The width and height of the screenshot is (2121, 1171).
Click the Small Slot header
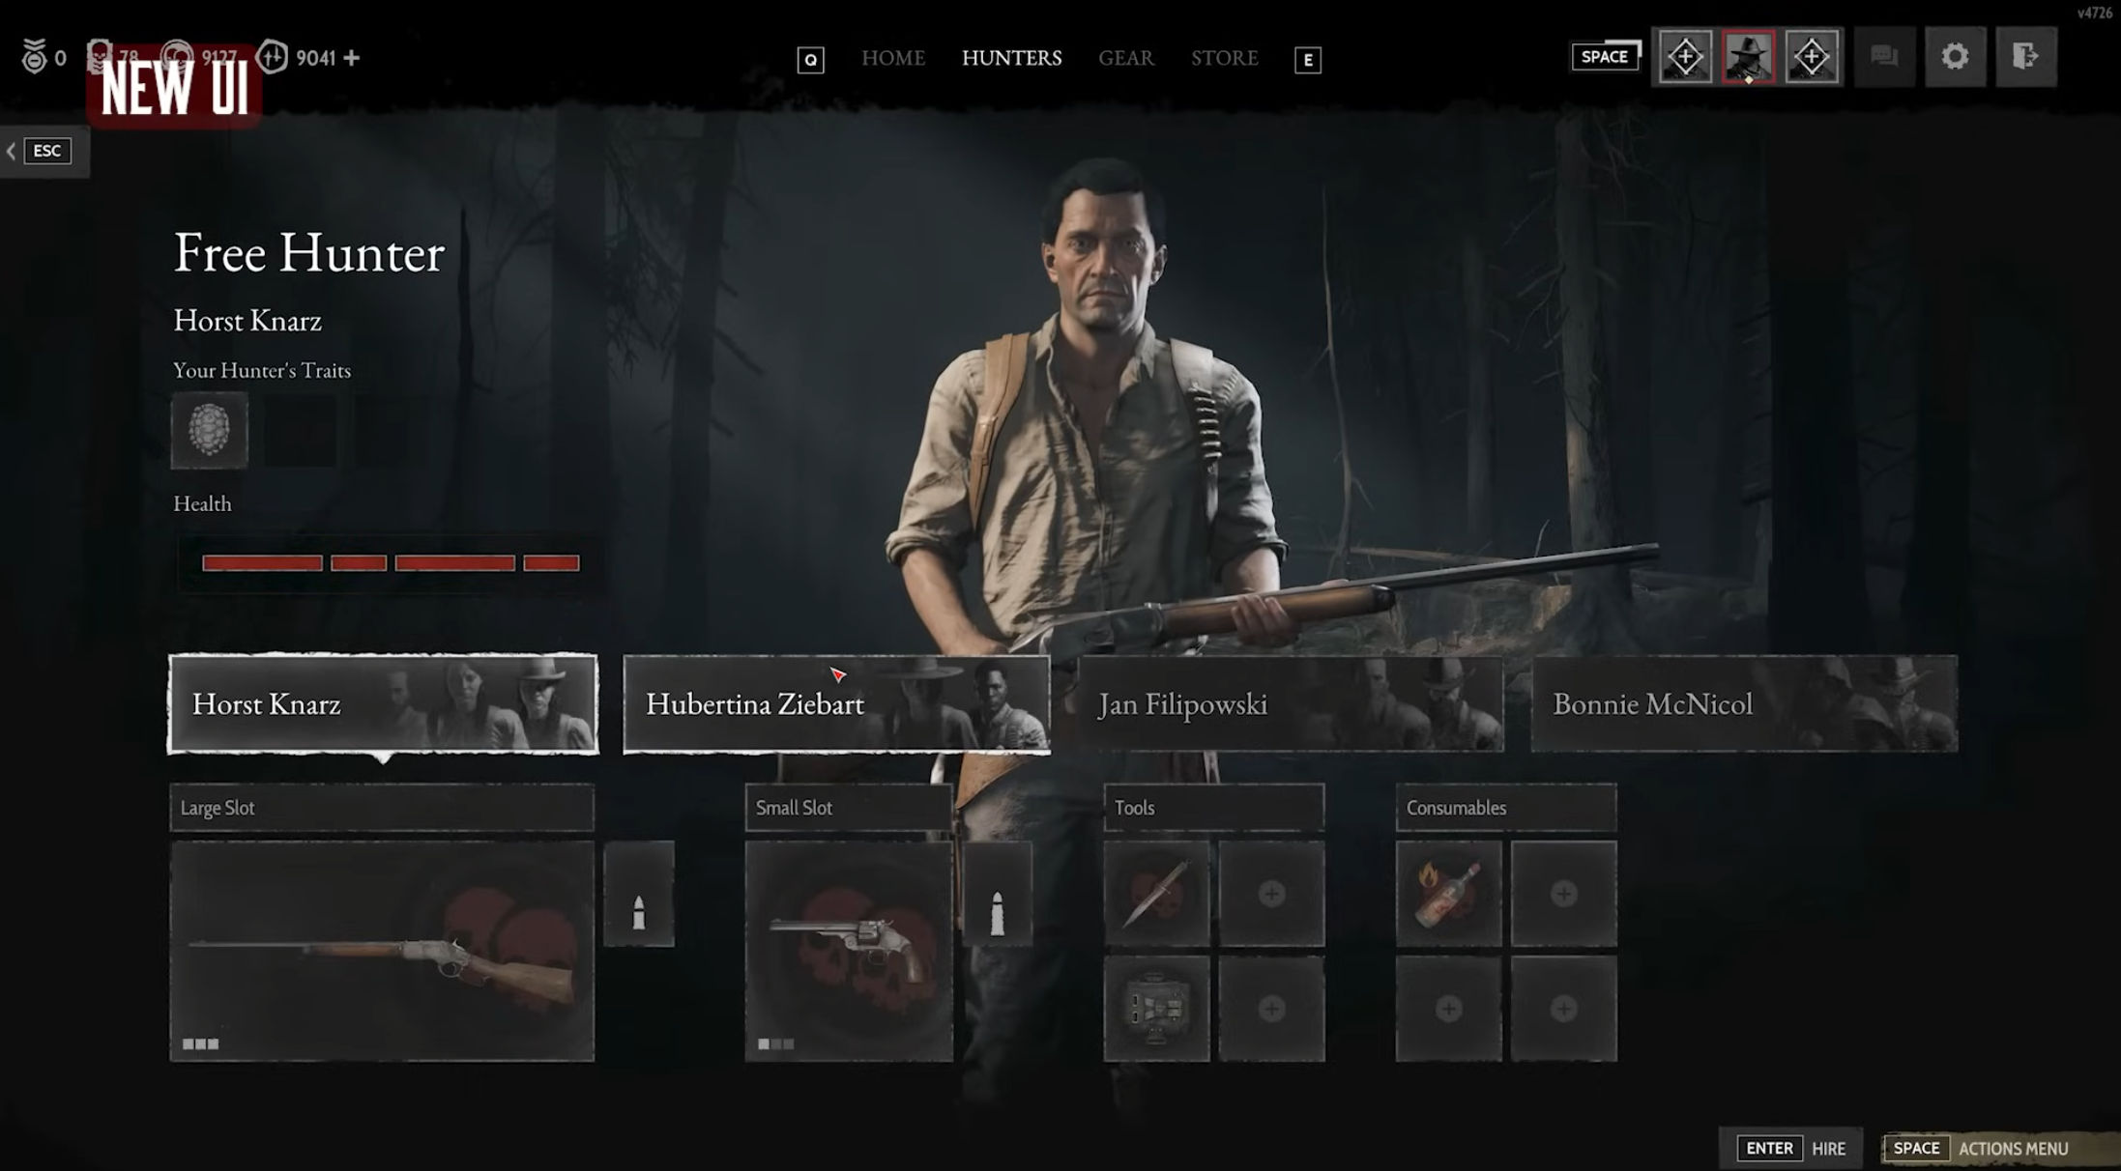pyautogui.click(x=849, y=808)
